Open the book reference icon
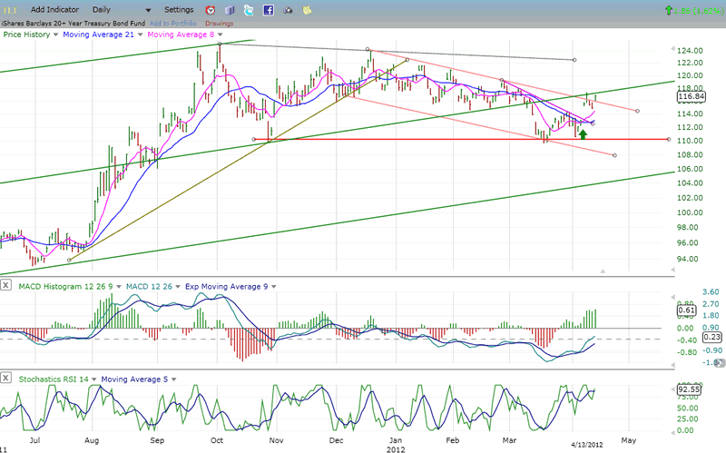 pos(228,10)
